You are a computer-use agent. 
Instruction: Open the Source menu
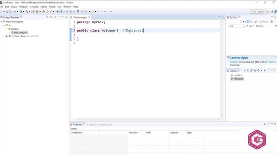14,7
